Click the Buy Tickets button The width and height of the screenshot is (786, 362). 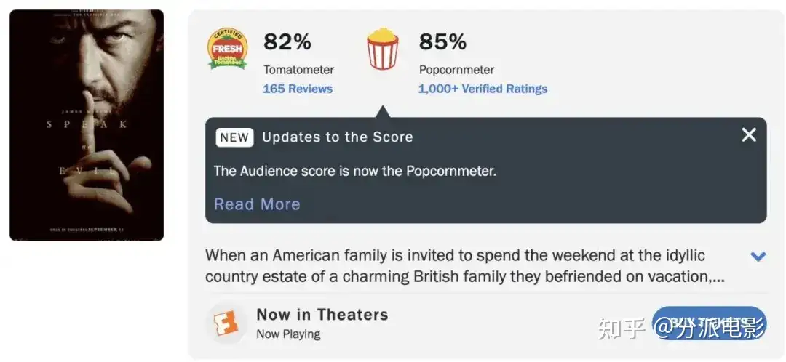coord(709,323)
